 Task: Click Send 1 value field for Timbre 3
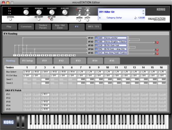45,79
